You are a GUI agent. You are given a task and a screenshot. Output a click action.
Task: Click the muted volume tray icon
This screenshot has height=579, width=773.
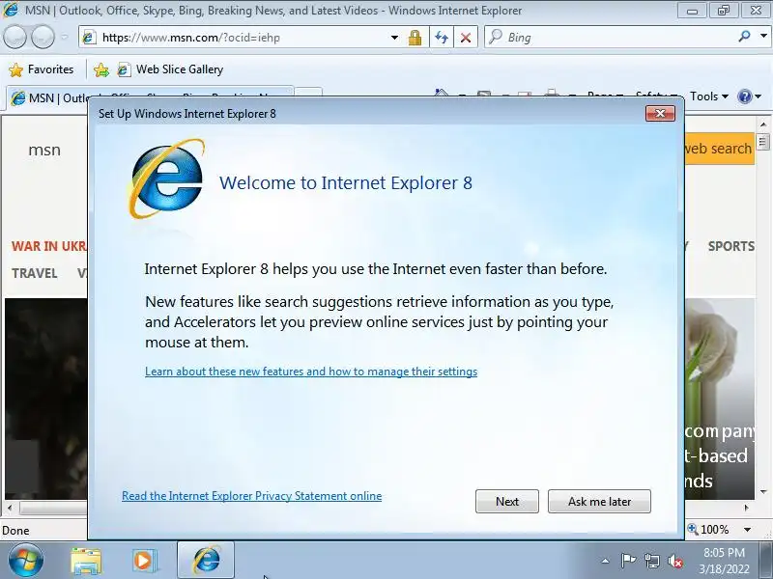pyautogui.click(x=674, y=561)
